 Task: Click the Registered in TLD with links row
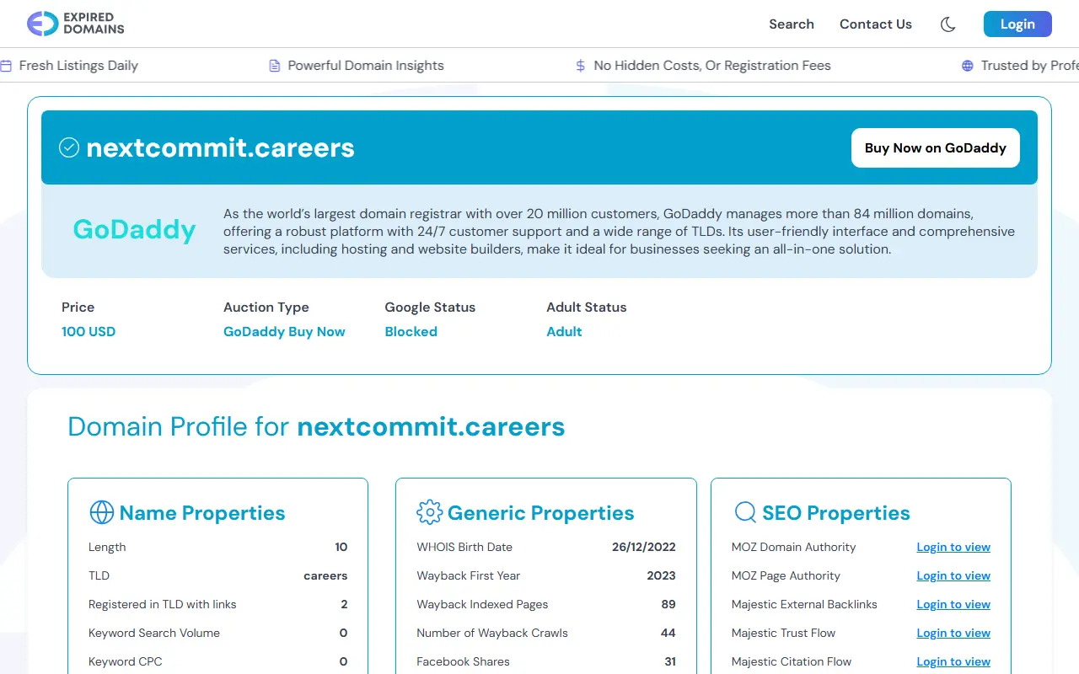point(218,604)
